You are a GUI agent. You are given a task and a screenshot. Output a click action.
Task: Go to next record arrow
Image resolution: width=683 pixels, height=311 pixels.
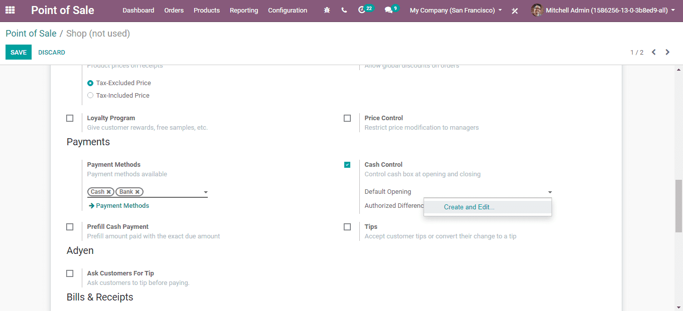667,52
